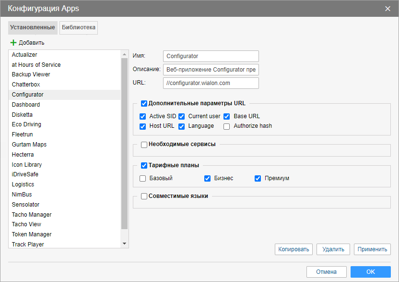The width and height of the screenshot is (399, 282).
Task: Collapse the Дополнительные параметры URL section
Action: pyautogui.click(x=144, y=103)
